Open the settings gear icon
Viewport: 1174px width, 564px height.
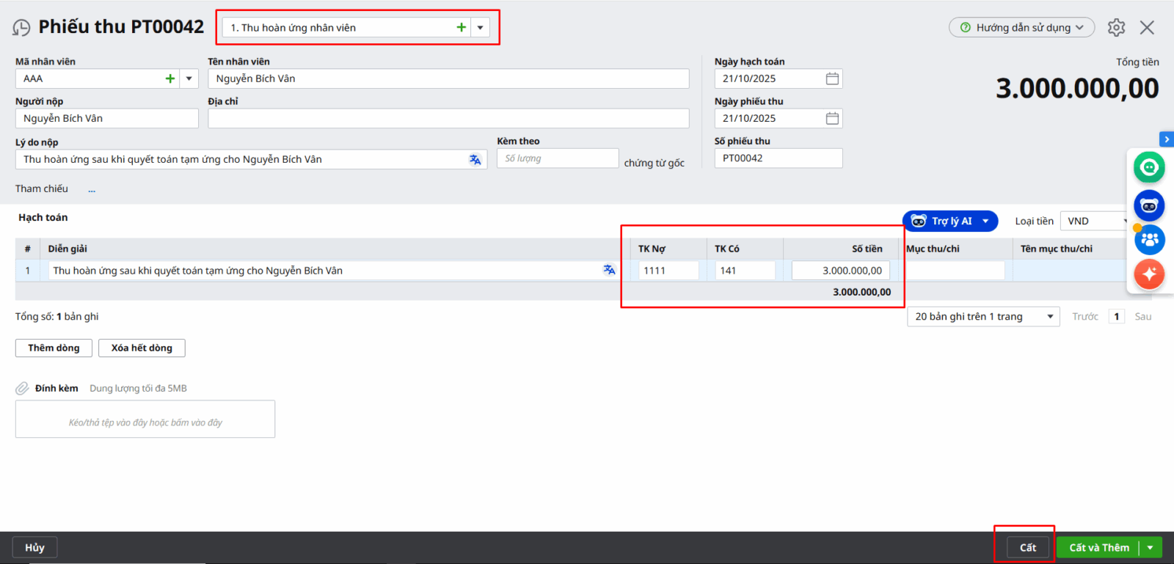tap(1116, 28)
